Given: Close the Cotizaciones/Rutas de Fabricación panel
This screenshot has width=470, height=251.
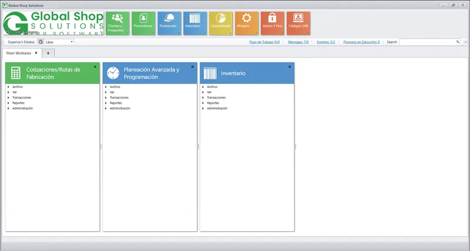Looking at the screenshot, I should (x=95, y=67).
